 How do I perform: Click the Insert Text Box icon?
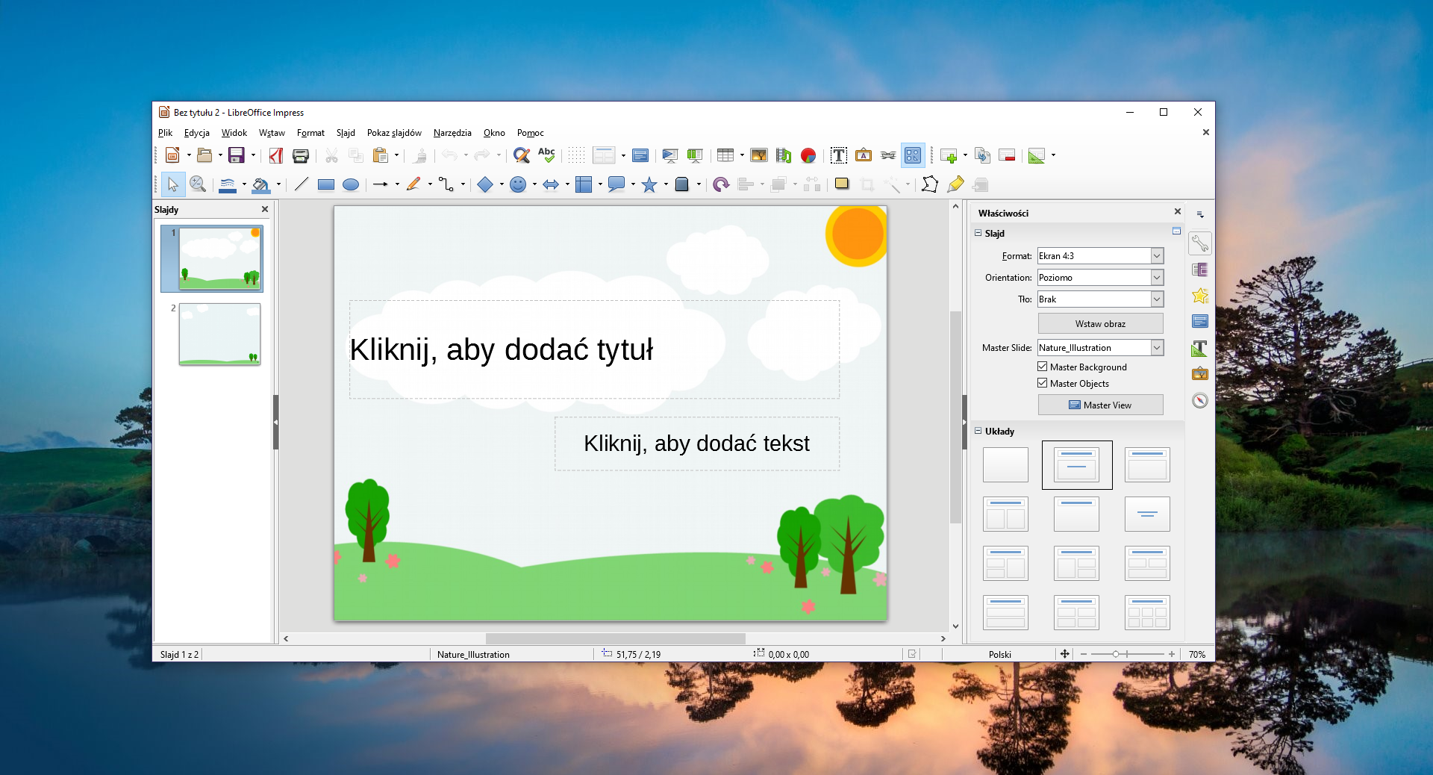(x=838, y=155)
